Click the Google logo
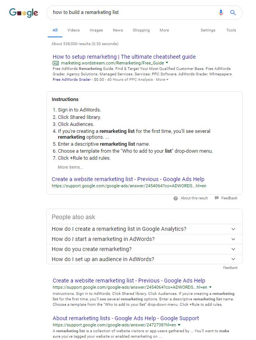Viewport: 256px width, 340px height. click(24, 13)
